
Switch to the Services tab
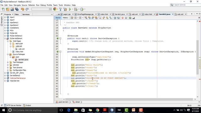[26, 14]
